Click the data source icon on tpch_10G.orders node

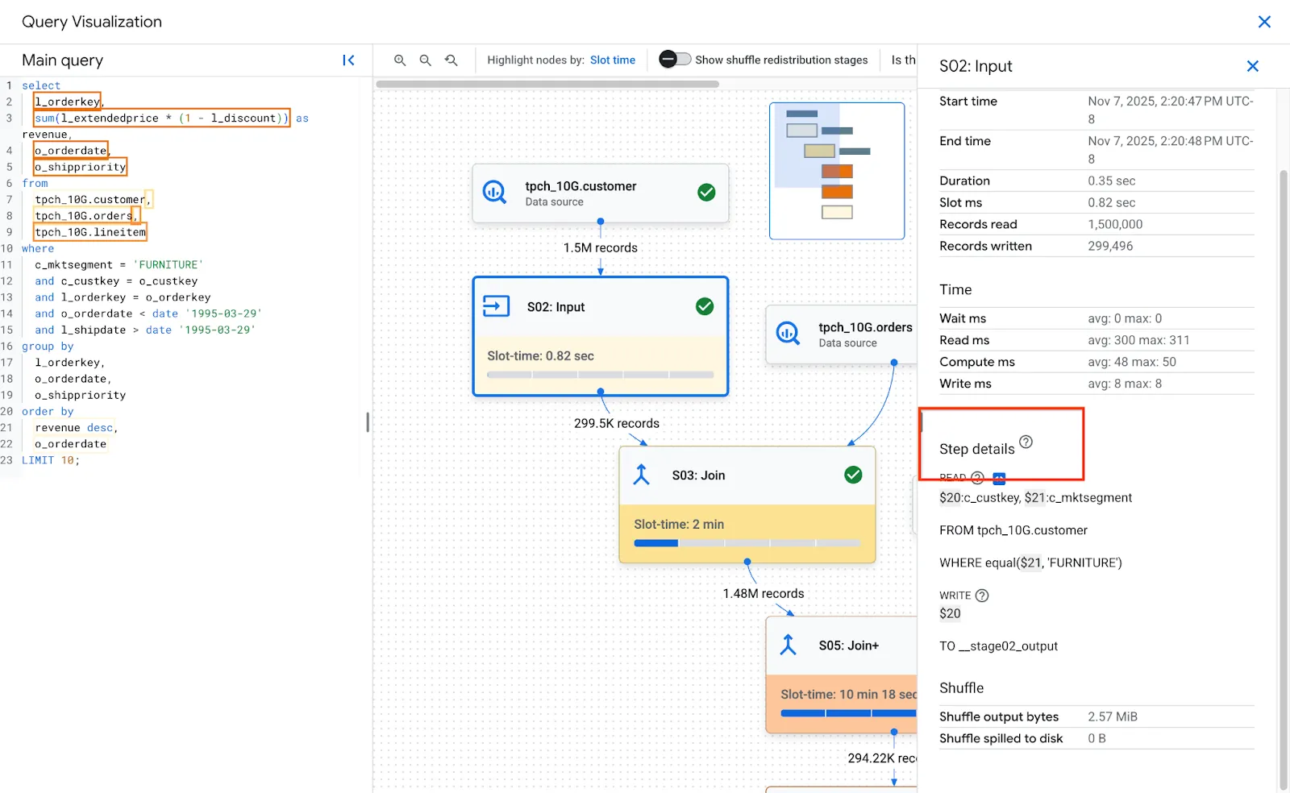pos(788,333)
